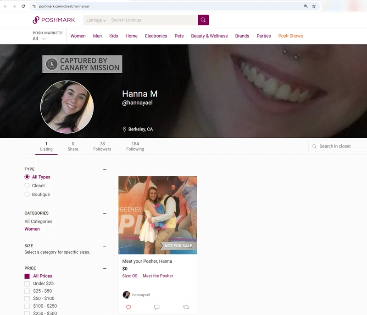Go to Posh Shows
367x315 pixels.
point(290,36)
